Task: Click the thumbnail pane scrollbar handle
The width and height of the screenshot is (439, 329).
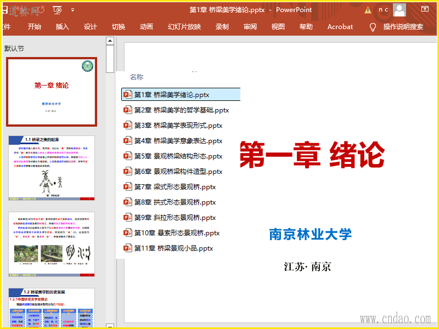Action: [110, 59]
